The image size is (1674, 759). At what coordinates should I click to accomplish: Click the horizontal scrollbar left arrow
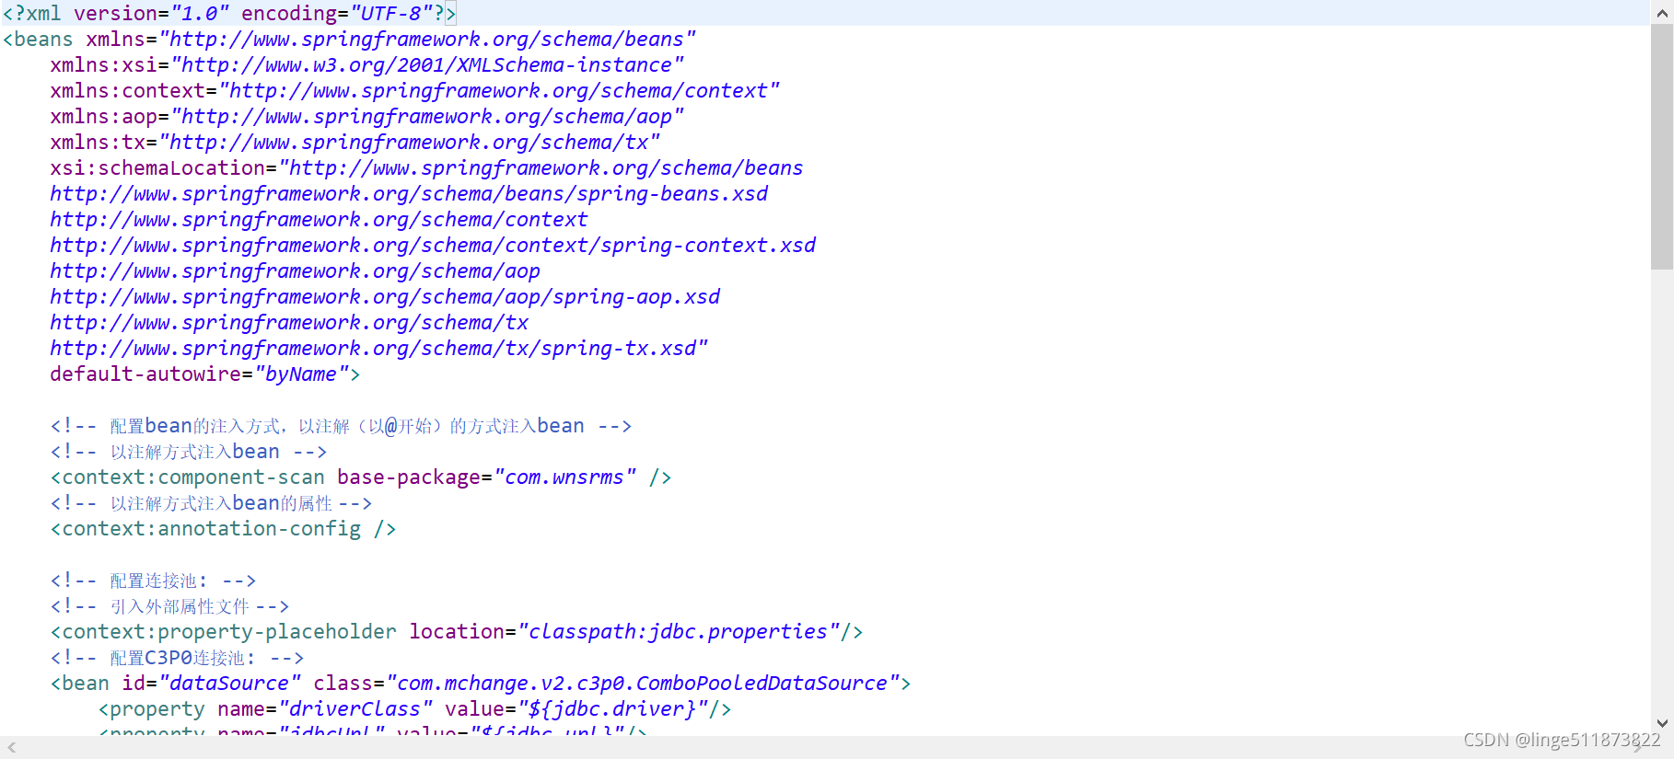[x=11, y=748]
